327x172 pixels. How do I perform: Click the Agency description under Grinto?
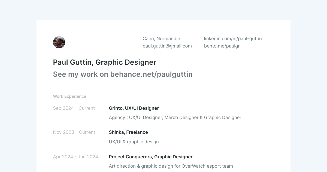[175, 117]
